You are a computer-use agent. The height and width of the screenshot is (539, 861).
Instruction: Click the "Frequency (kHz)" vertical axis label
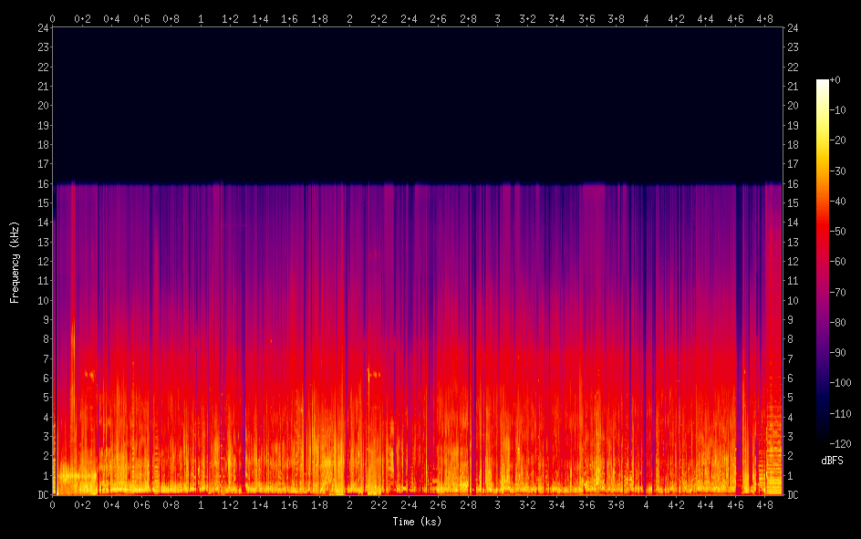tap(15, 262)
